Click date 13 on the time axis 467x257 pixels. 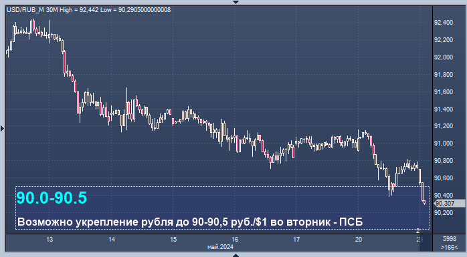(50, 240)
